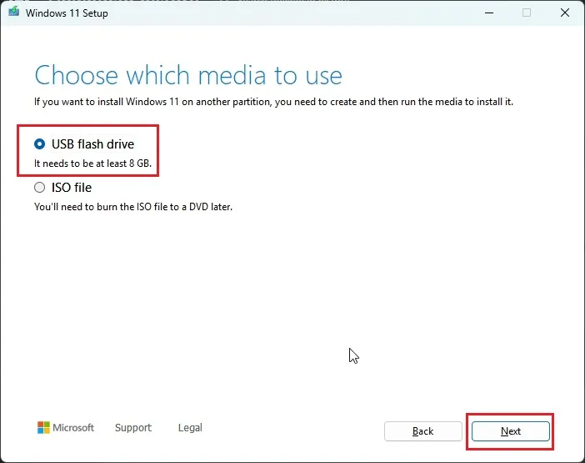Click the greyed-out maximize button
585x463 pixels.
[527, 13]
